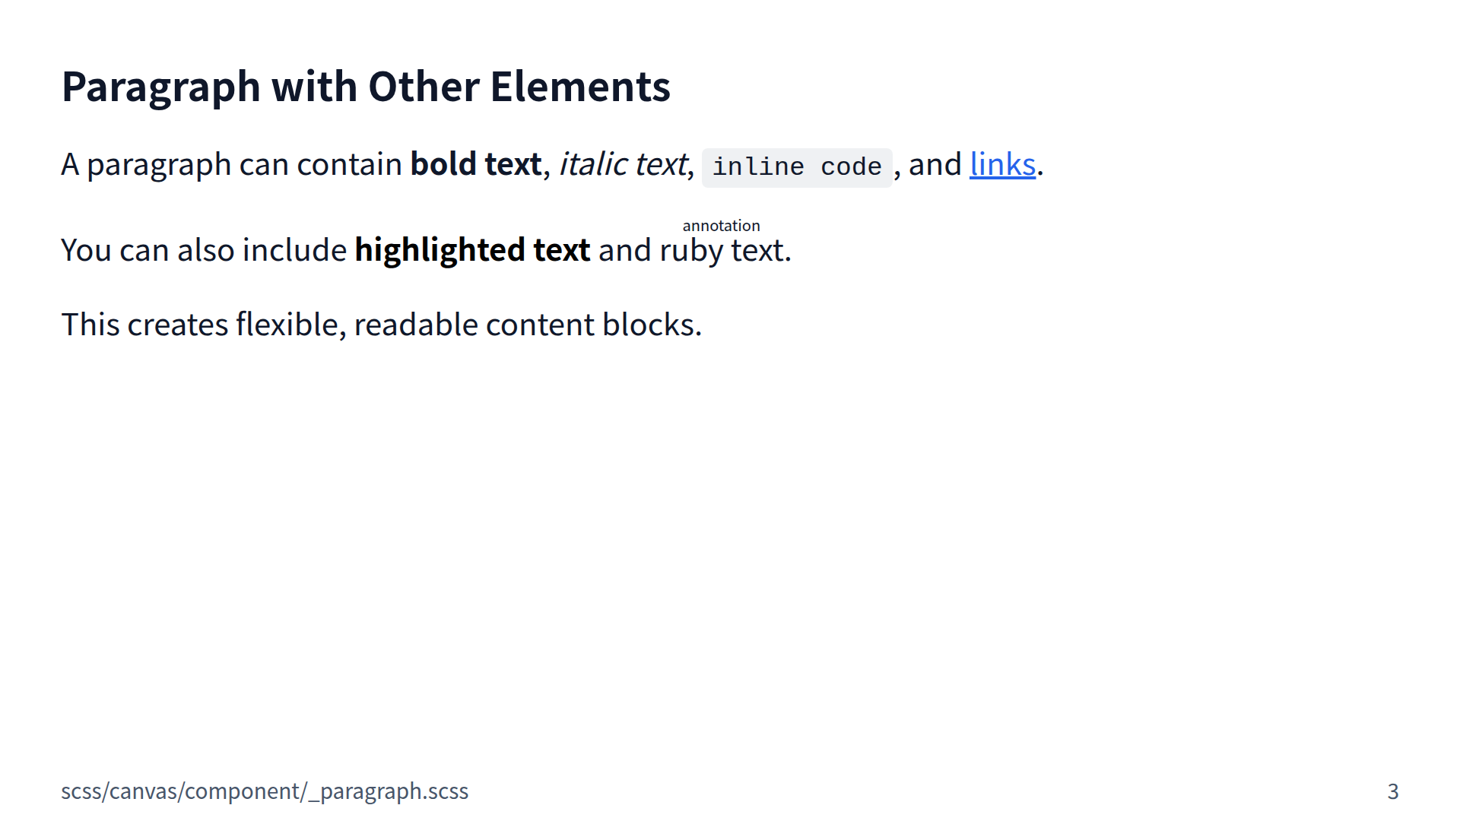Click the words "content blocks."
The height and width of the screenshot is (821, 1460).
(593, 325)
